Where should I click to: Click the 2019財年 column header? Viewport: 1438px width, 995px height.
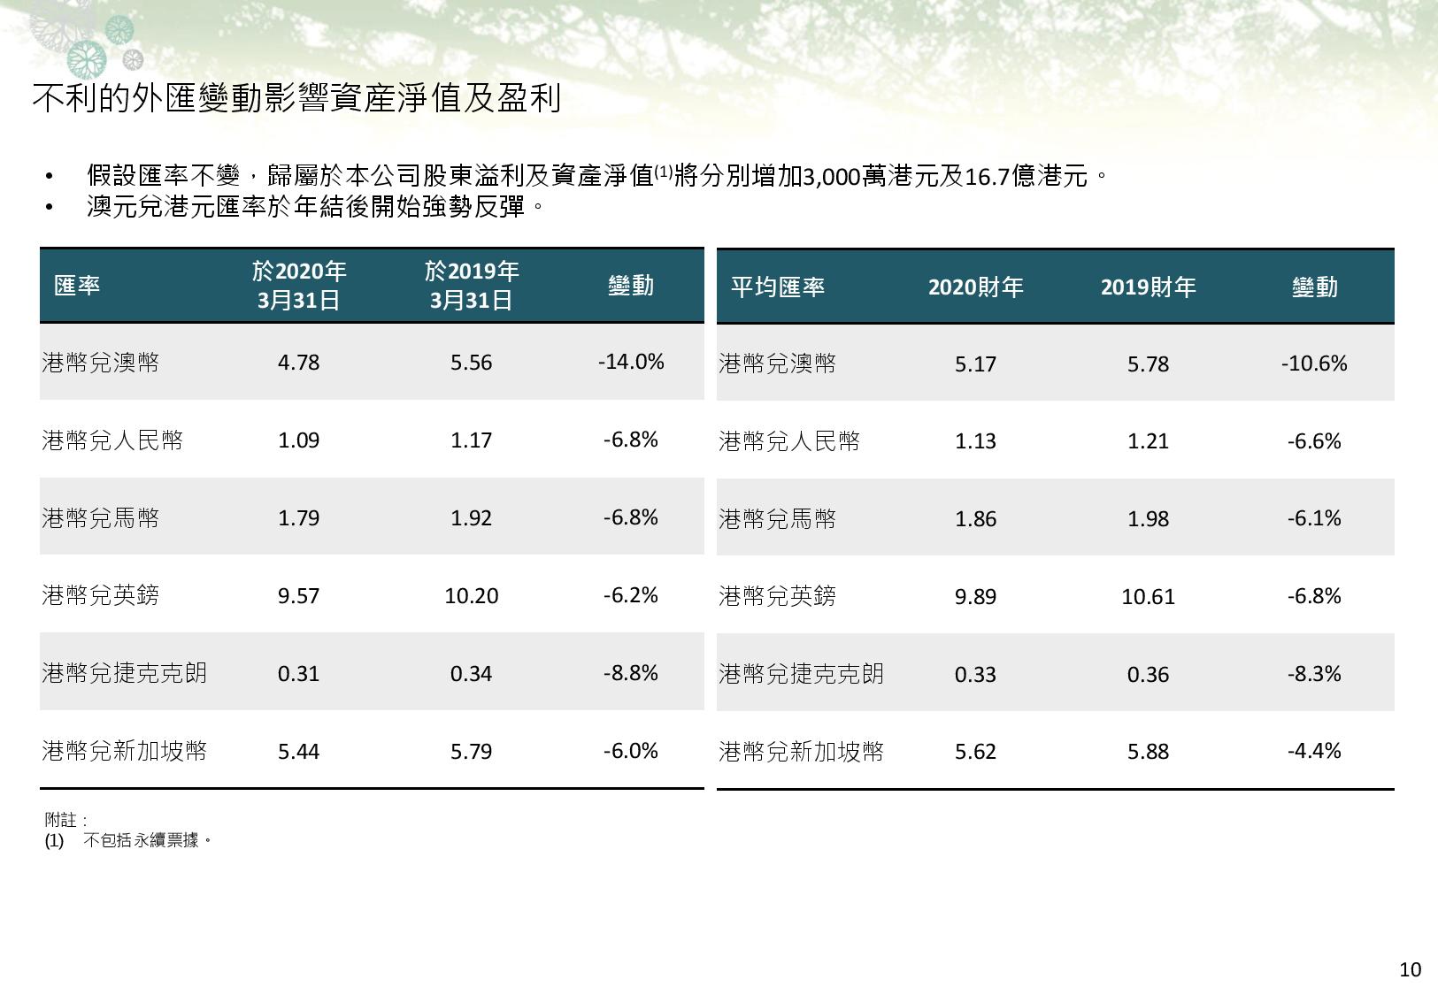1149,287
